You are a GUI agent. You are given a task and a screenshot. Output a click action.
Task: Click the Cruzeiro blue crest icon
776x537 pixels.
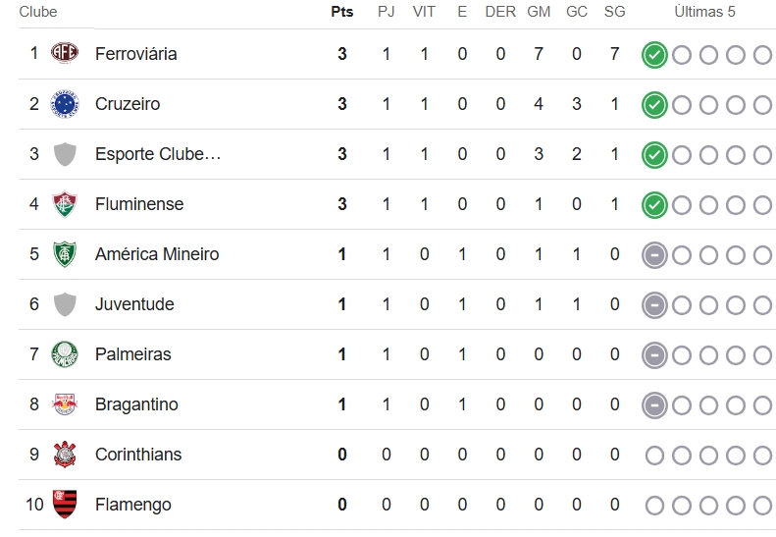pyautogui.click(x=65, y=104)
